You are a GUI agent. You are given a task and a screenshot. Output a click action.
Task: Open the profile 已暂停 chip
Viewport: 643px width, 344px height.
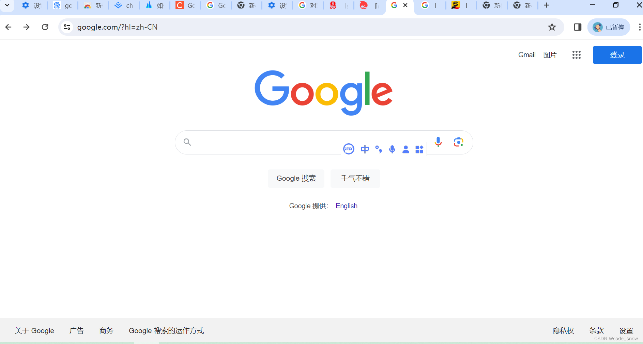tap(609, 27)
